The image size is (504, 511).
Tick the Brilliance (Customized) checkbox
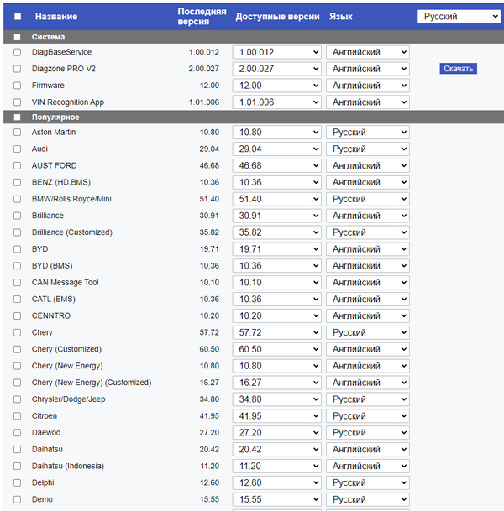[17, 232]
